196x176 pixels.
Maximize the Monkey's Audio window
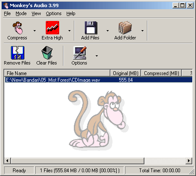click(x=183, y=5)
